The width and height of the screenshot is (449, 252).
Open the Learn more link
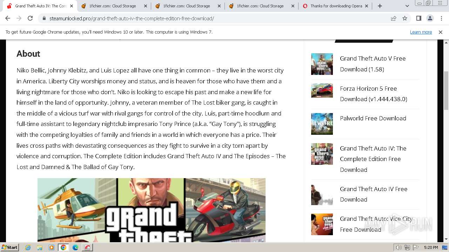coord(421,32)
